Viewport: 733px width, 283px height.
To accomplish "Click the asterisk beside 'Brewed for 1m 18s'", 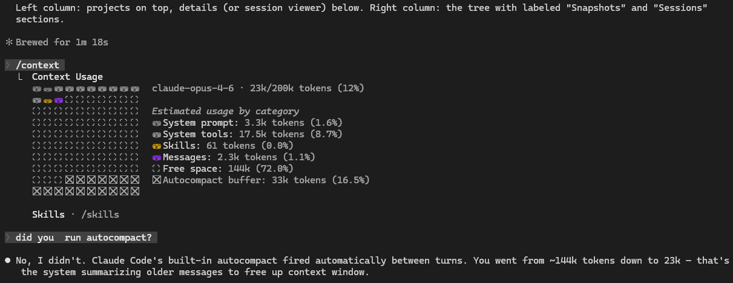I will [x=8, y=42].
